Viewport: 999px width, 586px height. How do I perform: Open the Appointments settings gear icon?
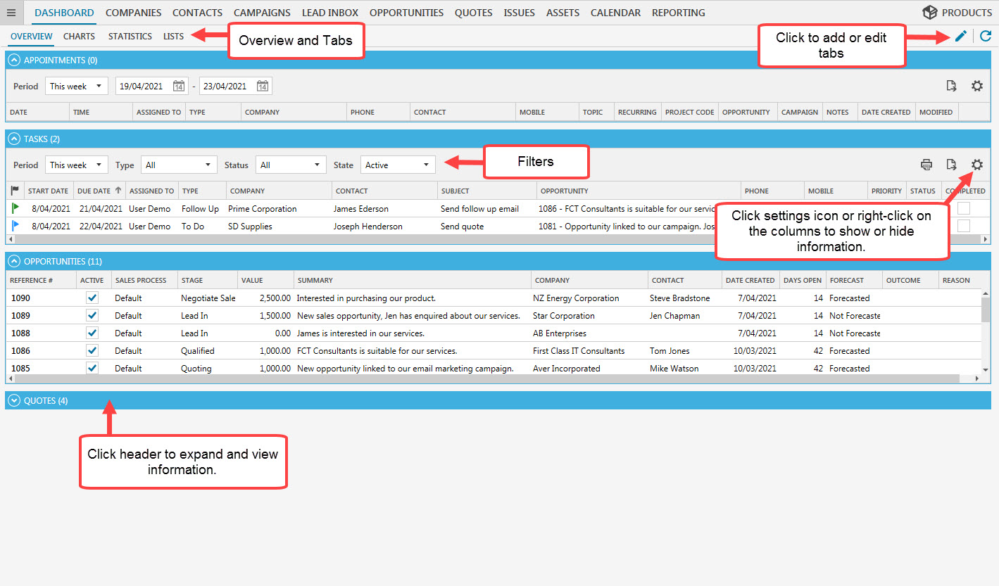click(977, 85)
